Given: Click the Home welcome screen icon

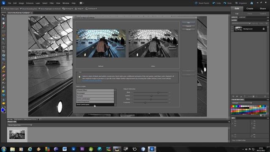Looking at the screenshot, I should [252, 3].
